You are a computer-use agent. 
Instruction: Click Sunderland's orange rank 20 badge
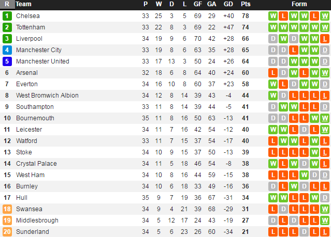pos(7,231)
